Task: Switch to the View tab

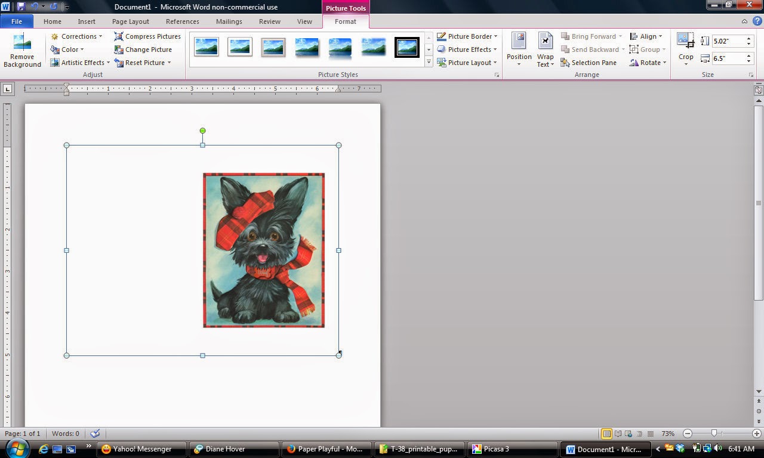Action: click(x=304, y=21)
